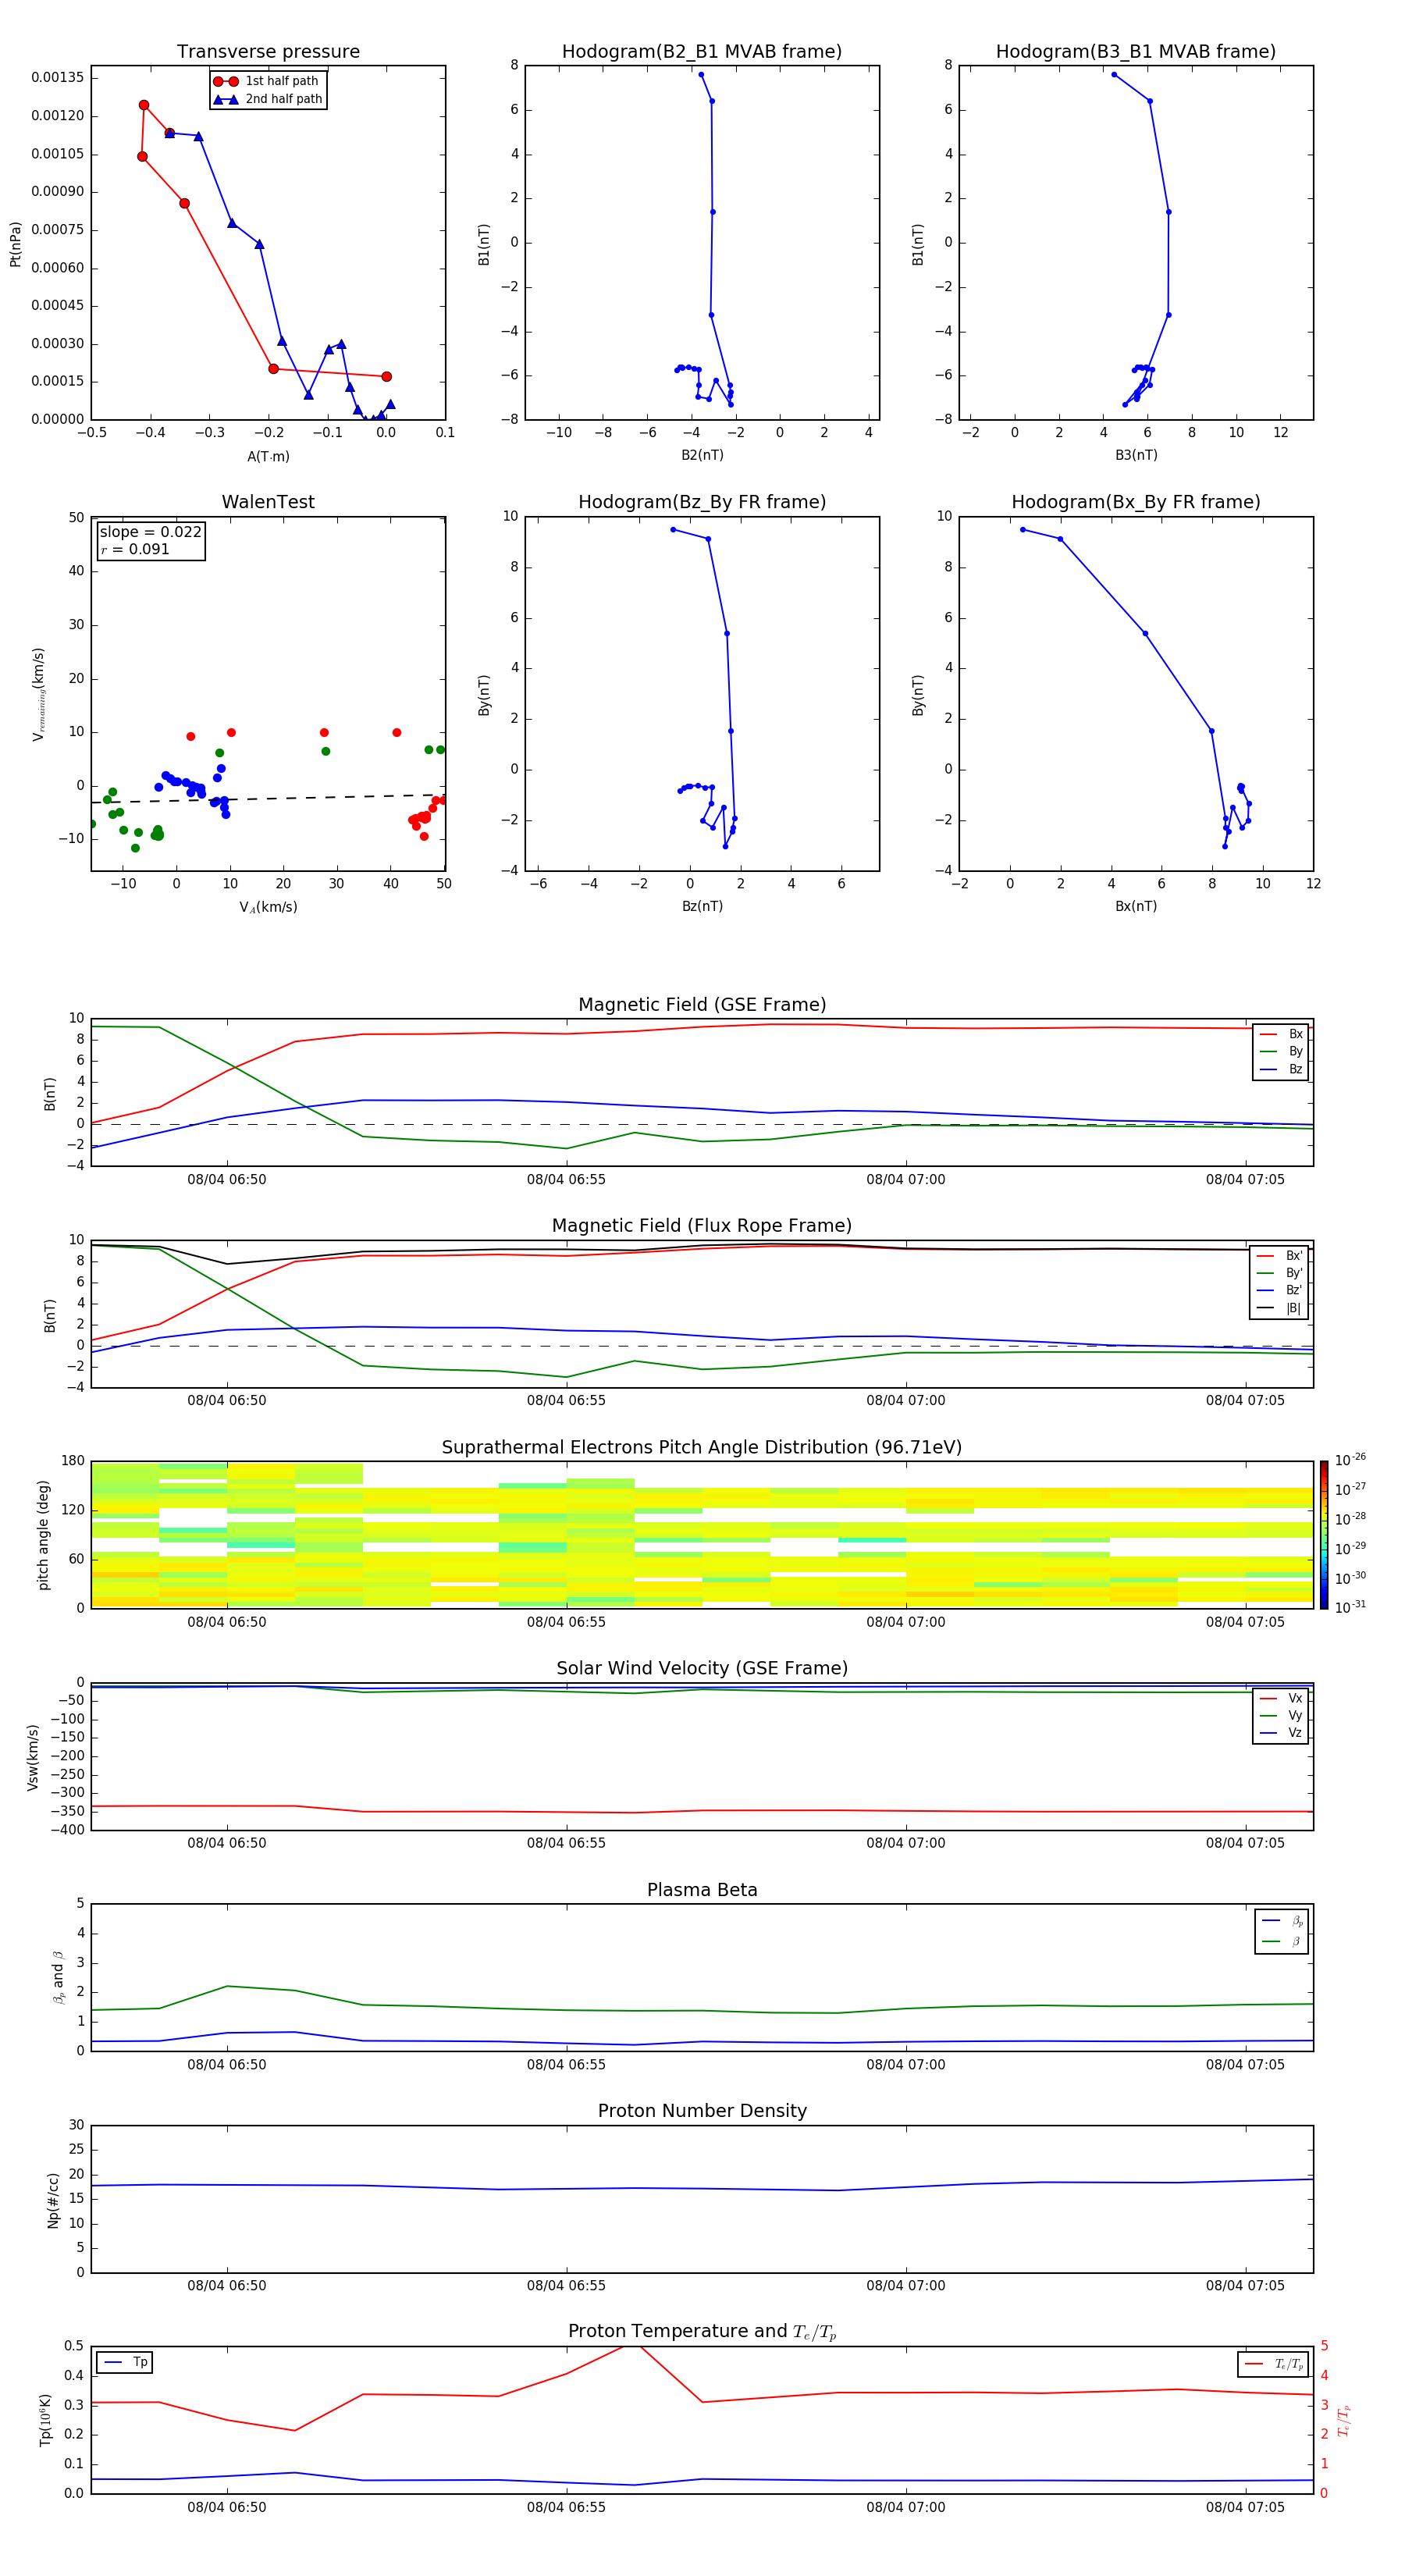Viewport: 1405px width, 2576px height.
Task: Click the Vy entry in velocity legend
Action: 1281,1715
